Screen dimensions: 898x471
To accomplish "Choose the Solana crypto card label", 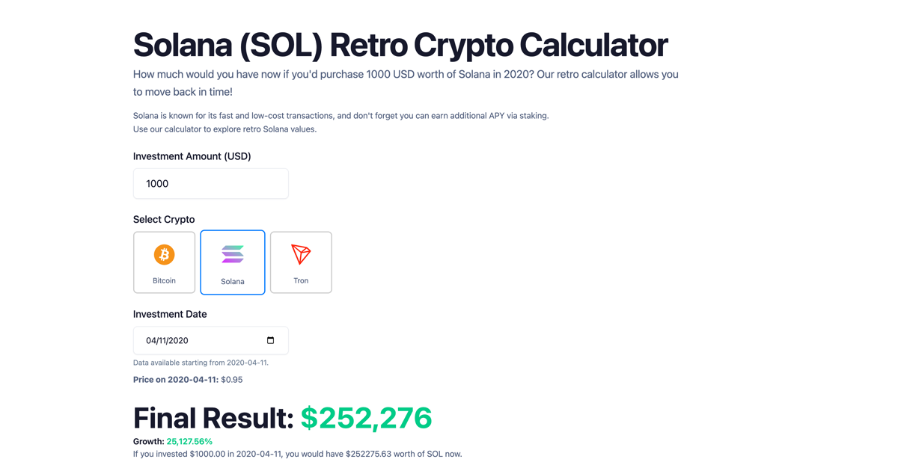I will 233,282.
